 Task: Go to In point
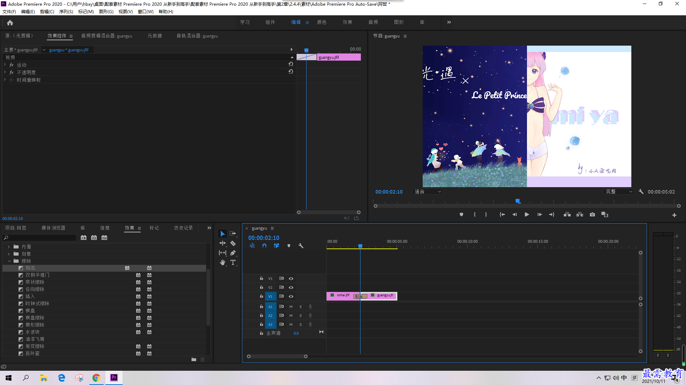[x=502, y=215]
